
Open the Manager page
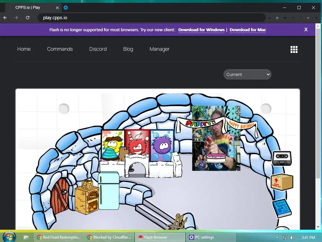point(159,49)
